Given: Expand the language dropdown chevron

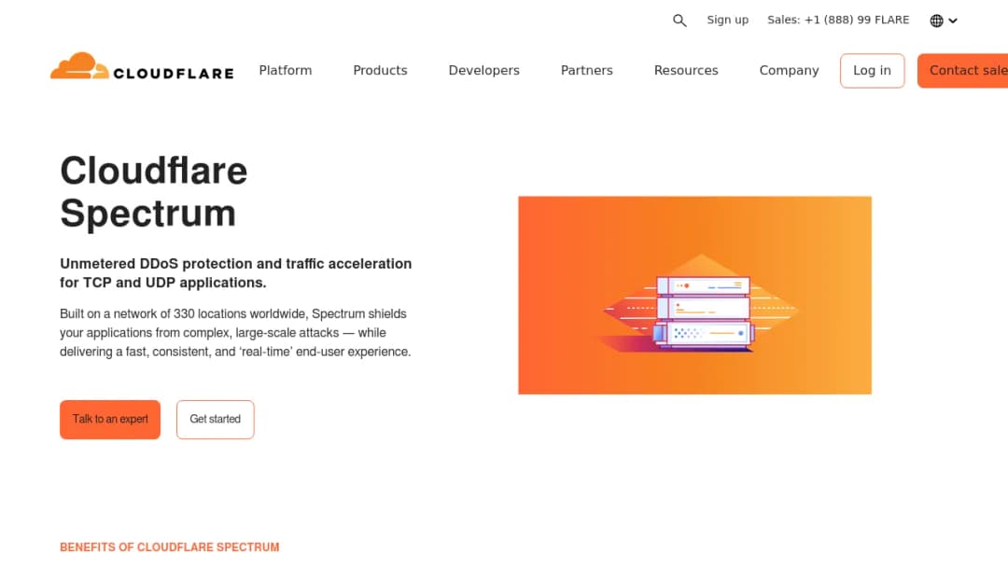Looking at the screenshot, I should click(x=953, y=21).
